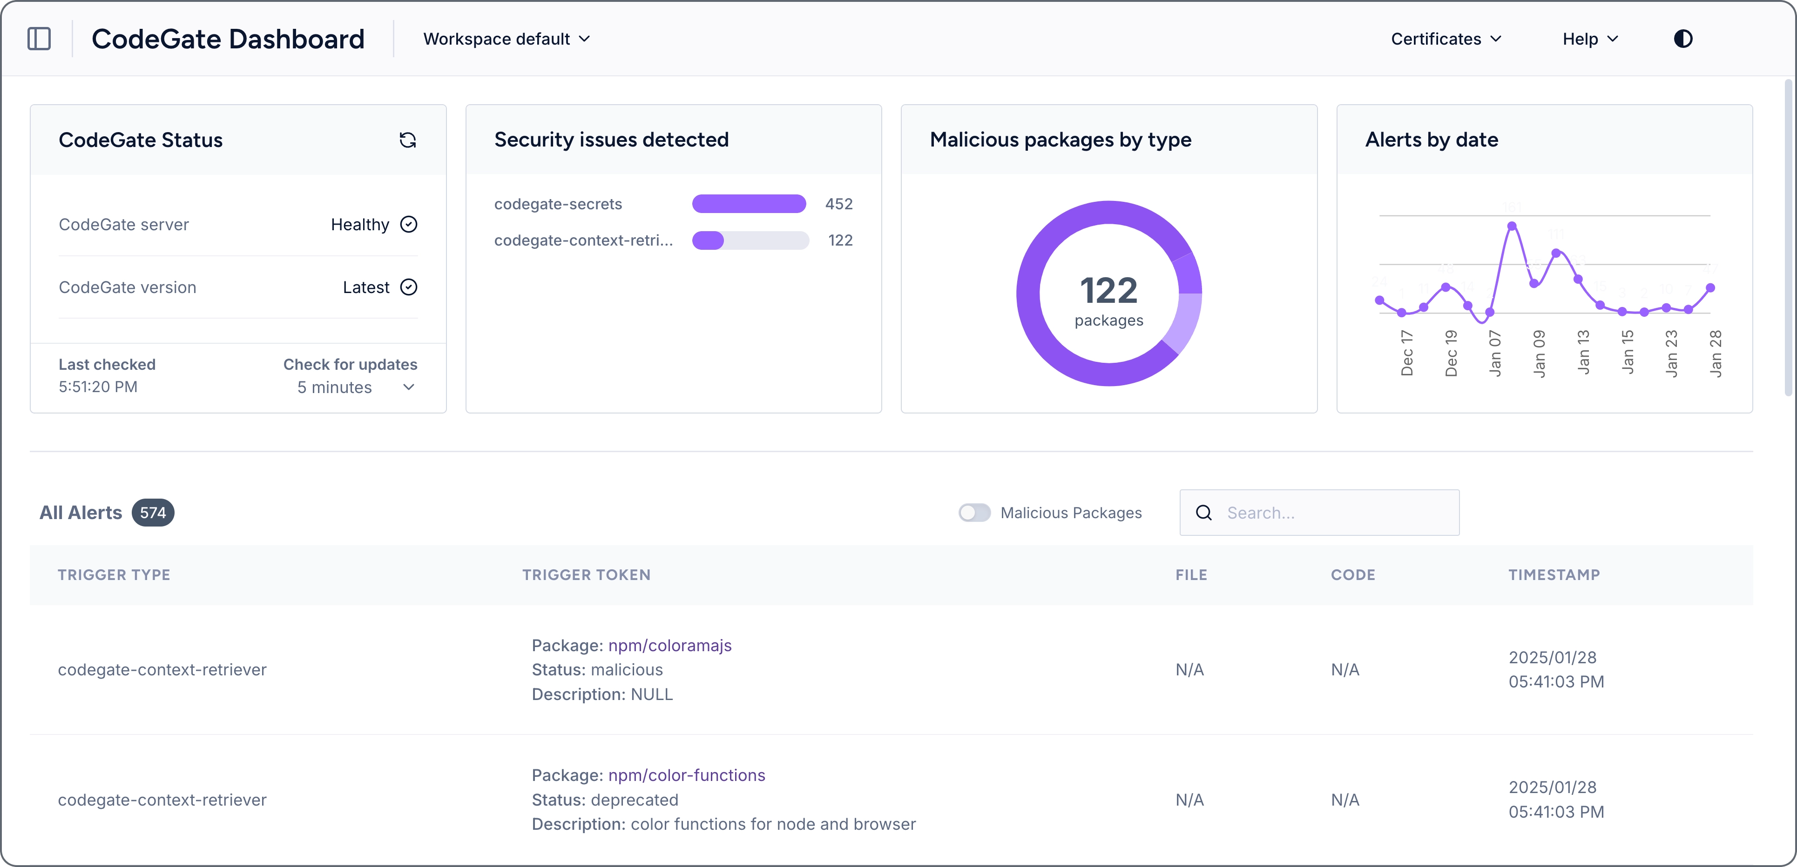Click trigger type in npm/color-functions row
The height and width of the screenshot is (867, 1797).
162,800
